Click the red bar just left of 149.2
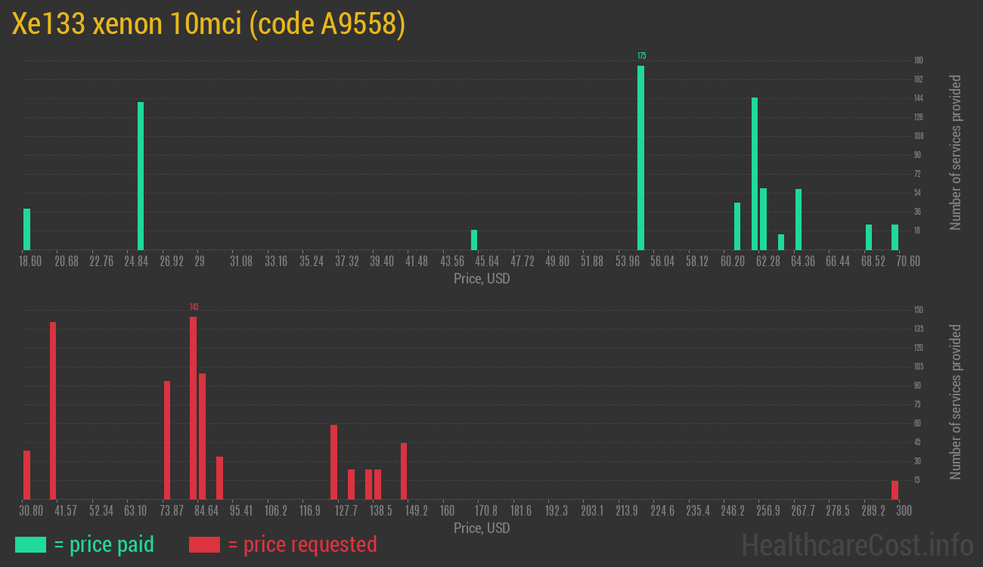This screenshot has width=983, height=567. tap(404, 471)
